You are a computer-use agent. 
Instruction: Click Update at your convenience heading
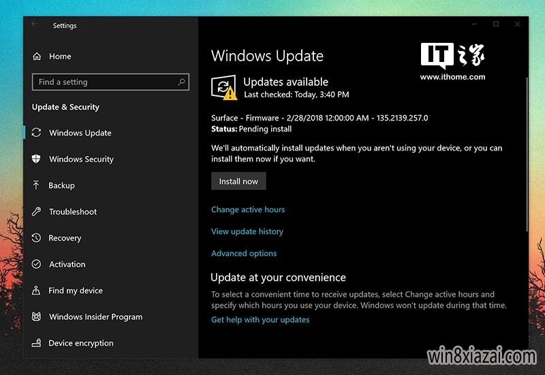pyautogui.click(x=278, y=278)
